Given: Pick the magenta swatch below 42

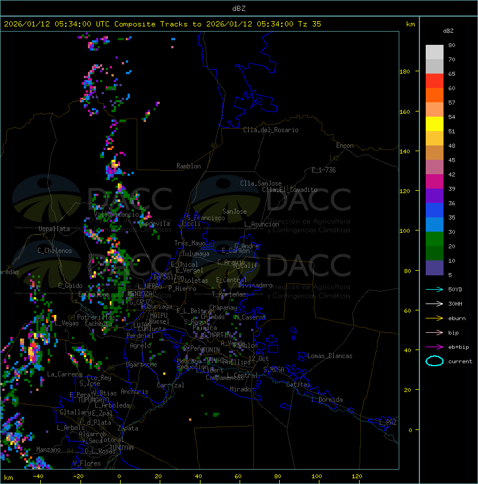Looking at the screenshot, I should click(x=434, y=182).
